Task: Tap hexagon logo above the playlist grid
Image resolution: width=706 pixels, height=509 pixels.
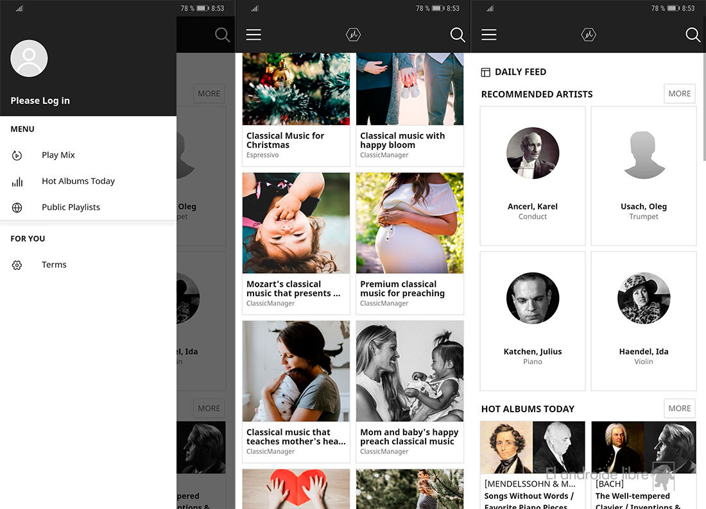Action: click(353, 35)
